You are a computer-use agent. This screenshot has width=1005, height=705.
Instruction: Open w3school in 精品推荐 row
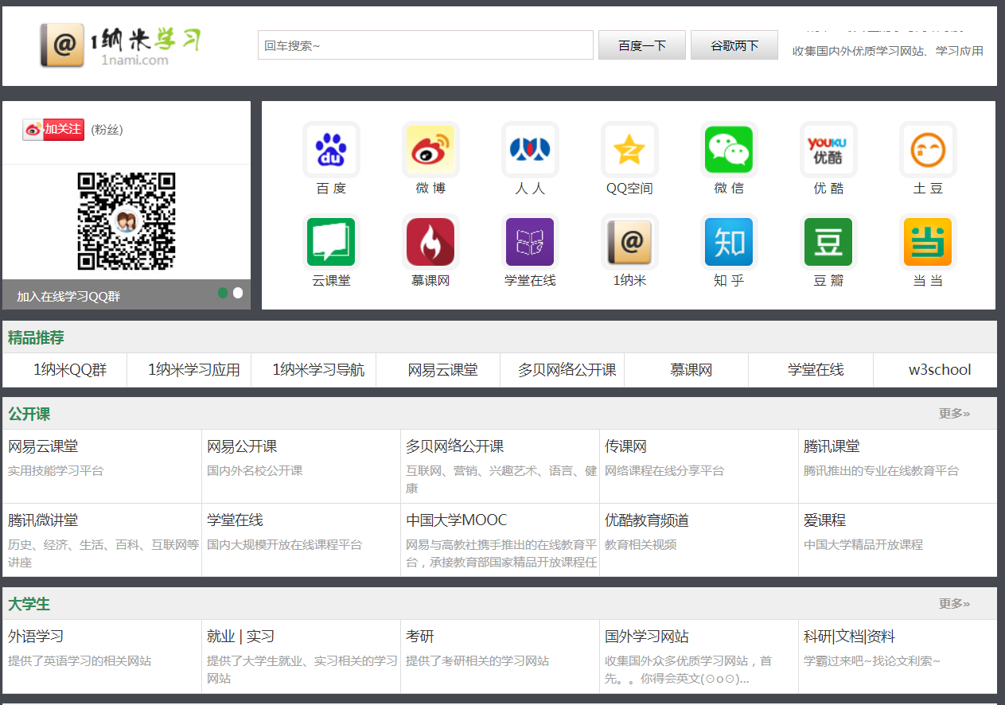(x=940, y=370)
